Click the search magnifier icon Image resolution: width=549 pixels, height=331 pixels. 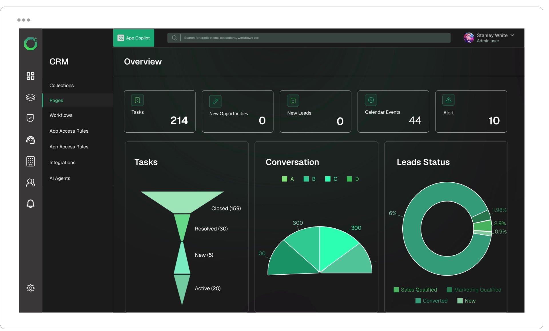[x=174, y=38]
